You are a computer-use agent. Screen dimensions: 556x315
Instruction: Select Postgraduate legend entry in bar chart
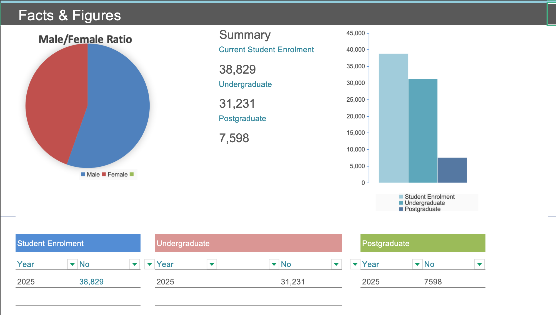click(x=422, y=209)
